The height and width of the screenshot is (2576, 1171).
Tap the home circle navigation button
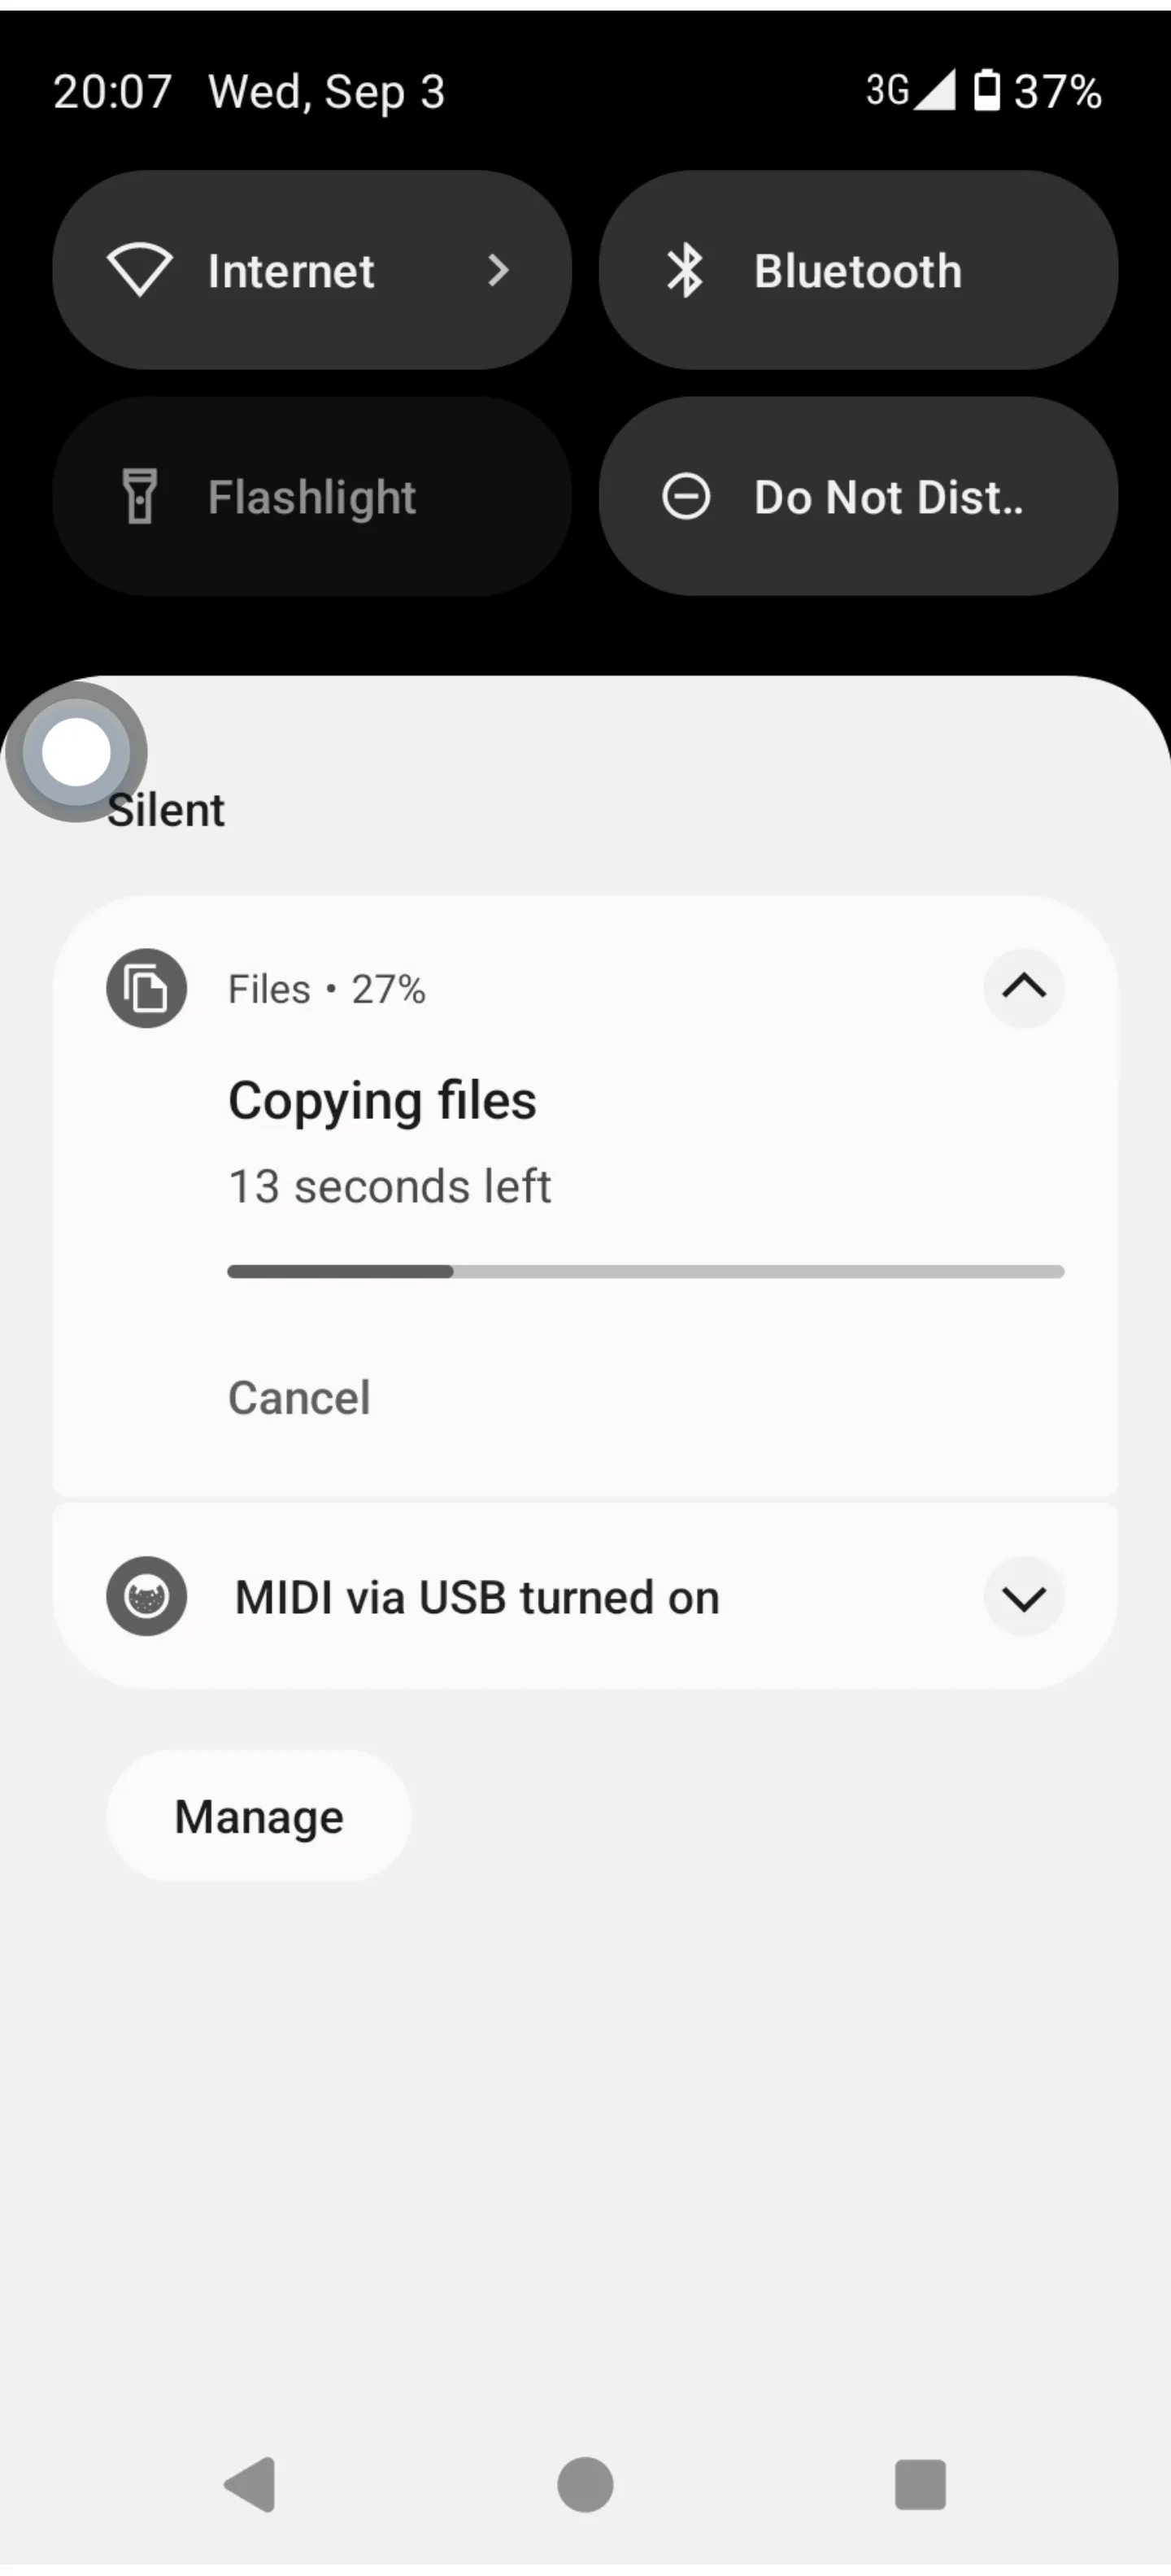click(x=585, y=2484)
